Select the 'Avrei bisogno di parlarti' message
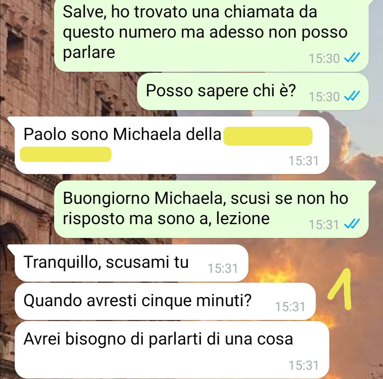Image resolution: width=383 pixels, height=379 pixels. pyautogui.click(x=172, y=350)
